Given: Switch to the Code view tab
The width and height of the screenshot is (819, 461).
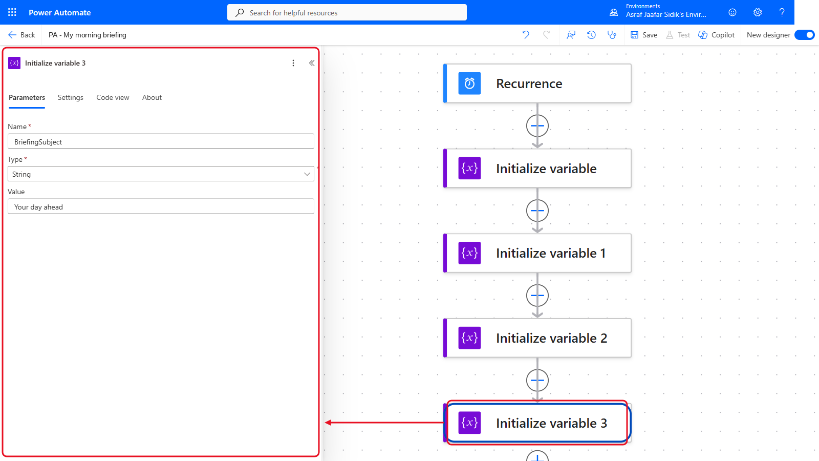Looking at the screenshot, I should 113,97.
